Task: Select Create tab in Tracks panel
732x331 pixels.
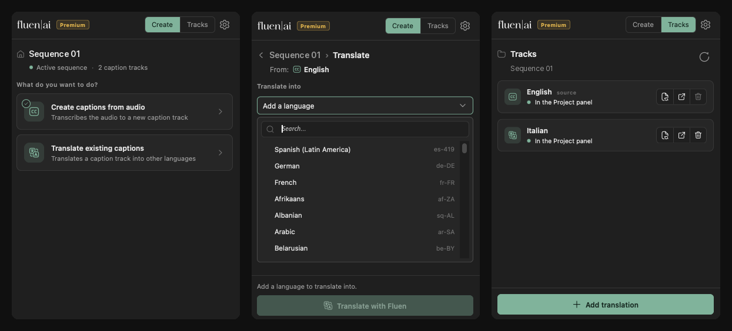Action: tap(643, 25)
